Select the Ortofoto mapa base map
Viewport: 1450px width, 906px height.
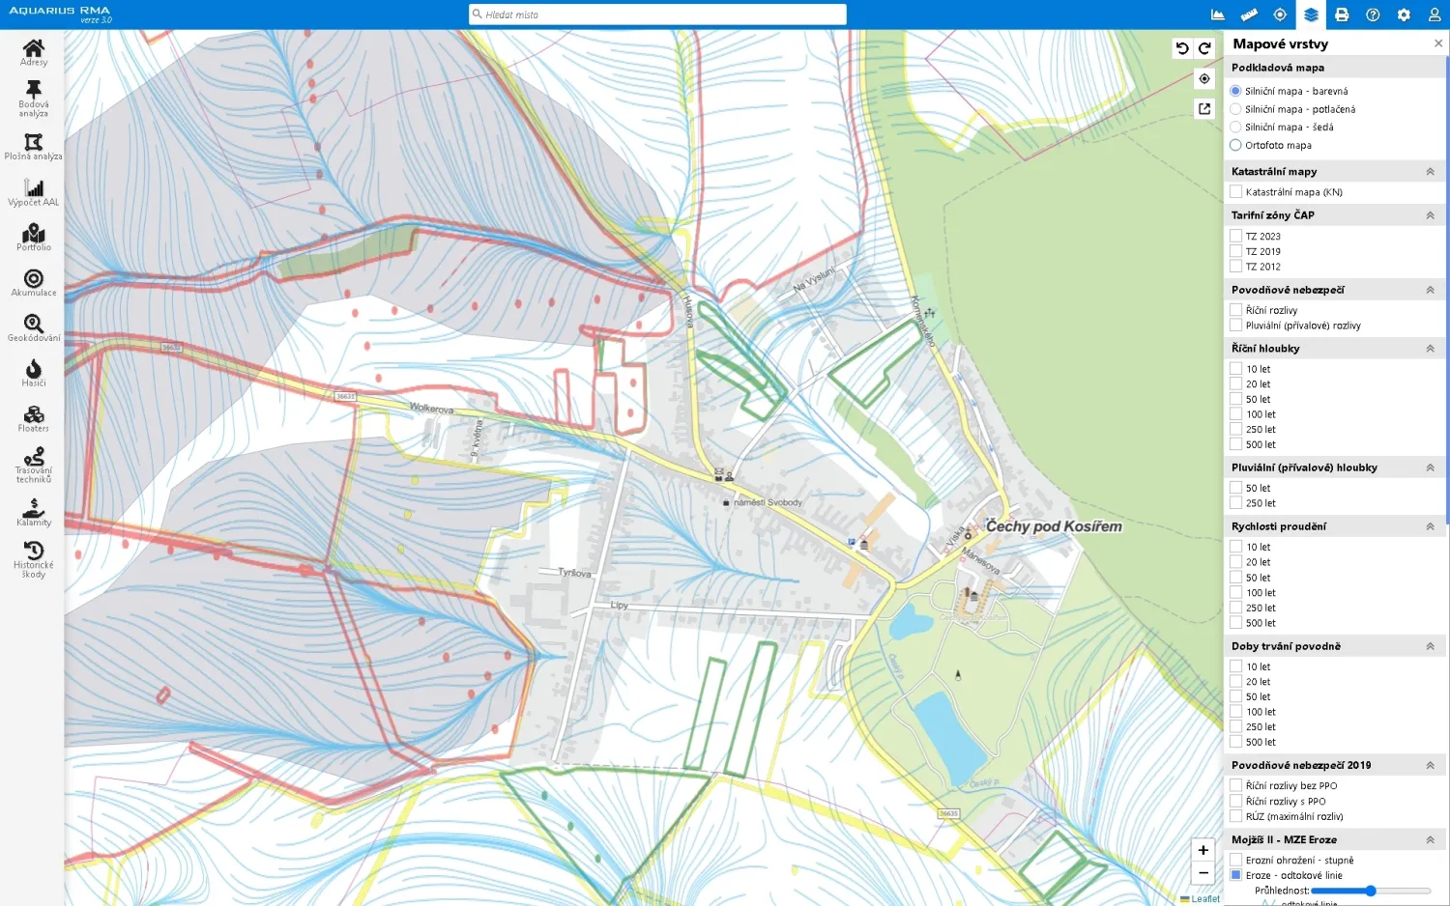1235,144
